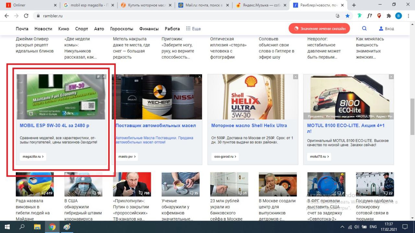Open Rambler search magnifier icon
415x233 pixels.
(x=364, y=28)
